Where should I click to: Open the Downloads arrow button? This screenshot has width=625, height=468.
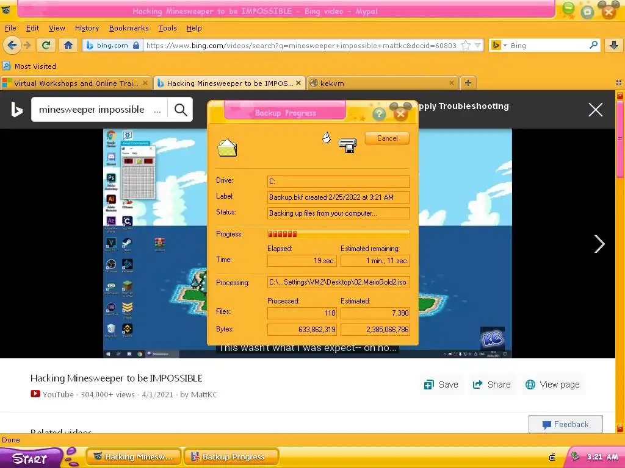(614, 45)
